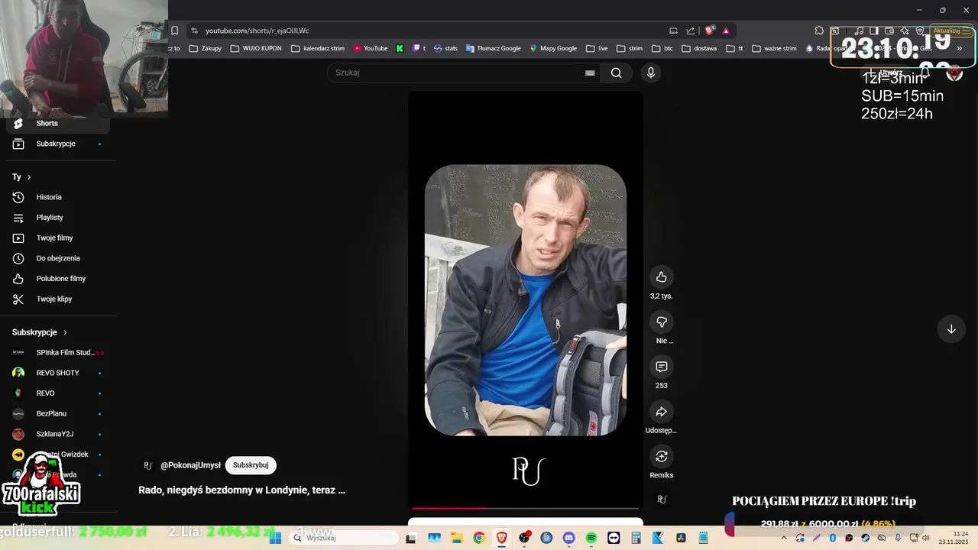Open the Mapy Google bookmark
This screenshot has width=978, height=550.
553,48
